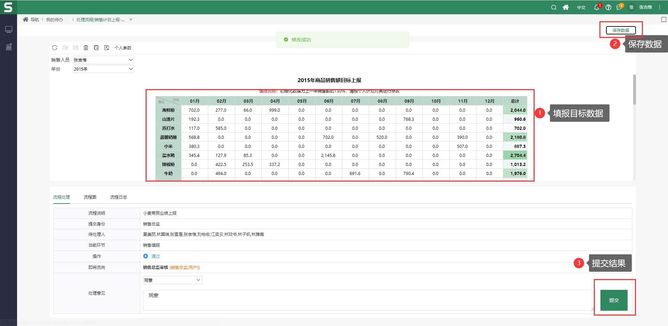Refresh the report with circular arrows icon
Image resolution: width=668 pixels, height=326 pixels.
point(55,48)
